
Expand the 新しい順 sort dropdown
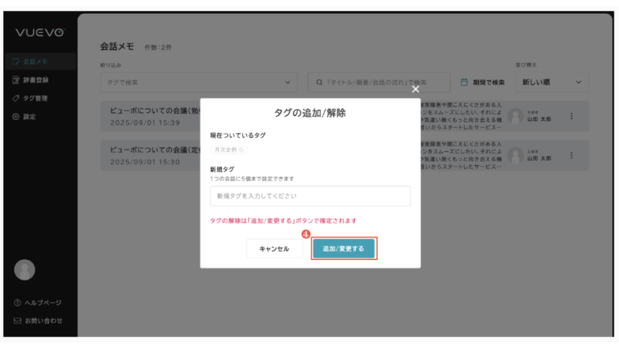[x=551, y=82]
